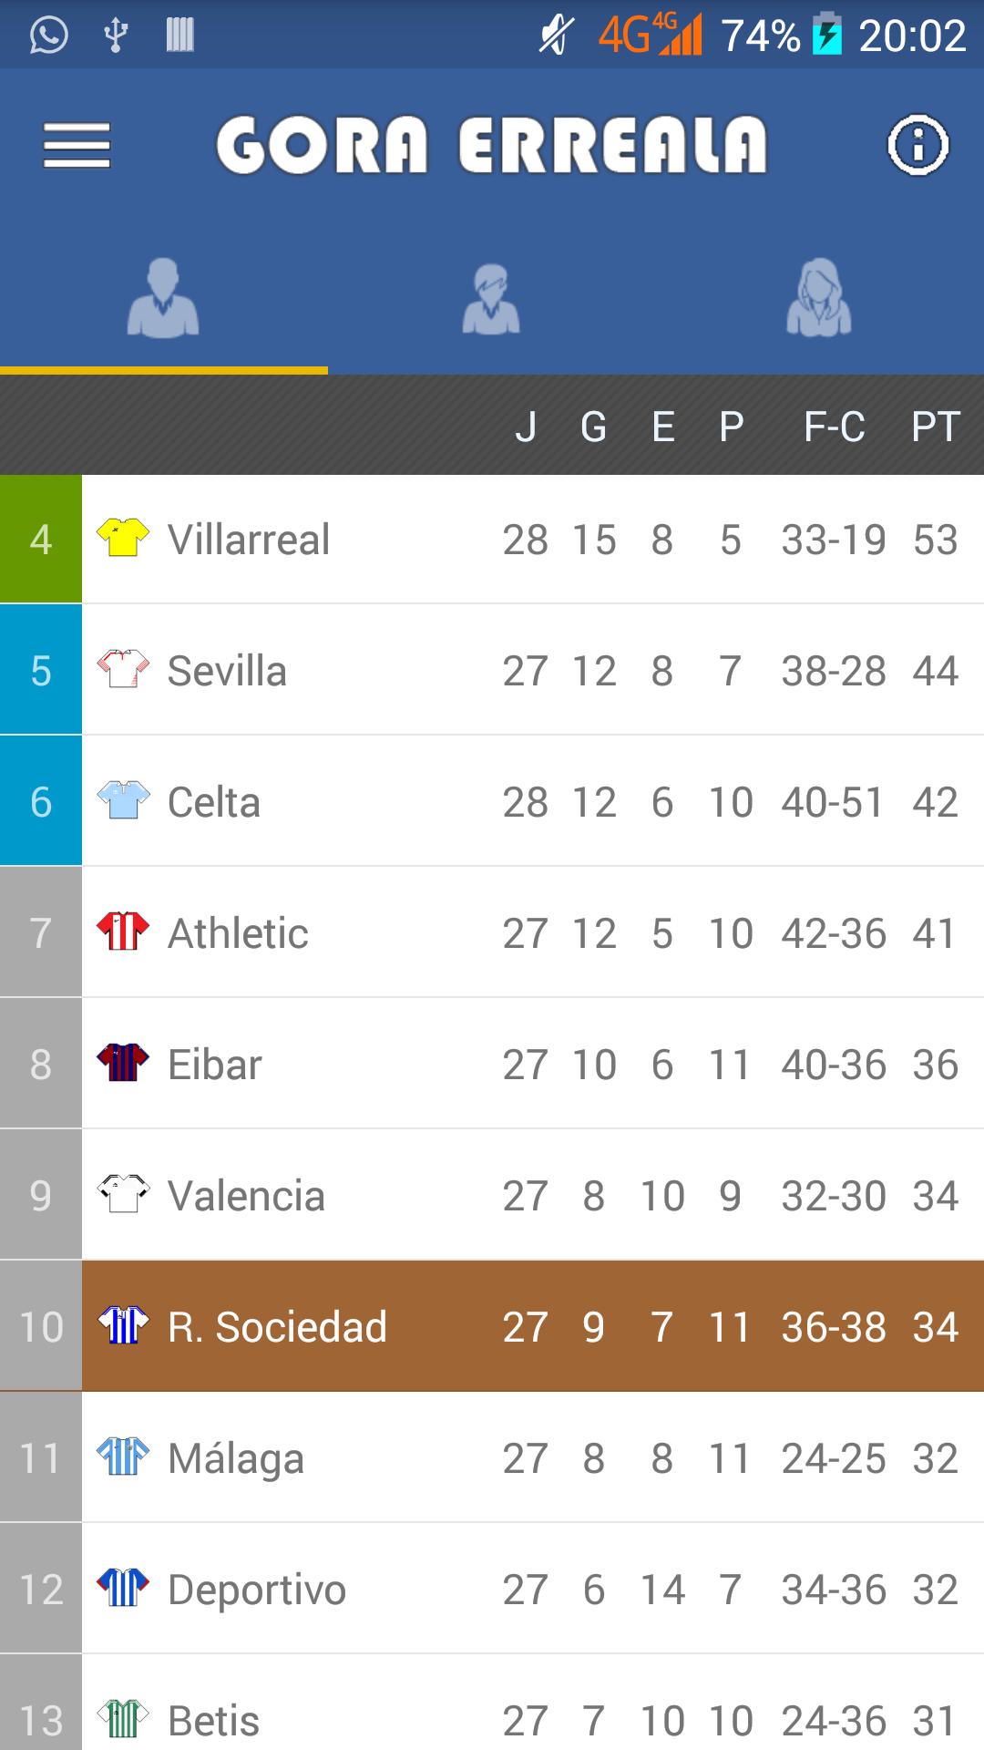Tap Valencia's white shirt icon
Viewport: 984px width, 1750px height.
(123, 1193)
